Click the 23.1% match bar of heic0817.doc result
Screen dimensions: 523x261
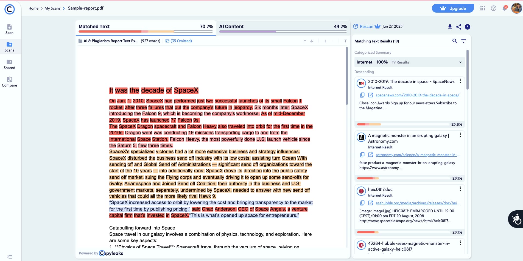[x=403, y=232]
